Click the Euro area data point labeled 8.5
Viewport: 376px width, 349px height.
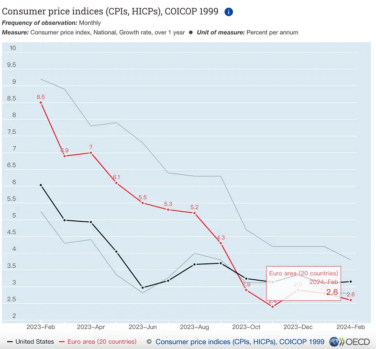(41, 102)
